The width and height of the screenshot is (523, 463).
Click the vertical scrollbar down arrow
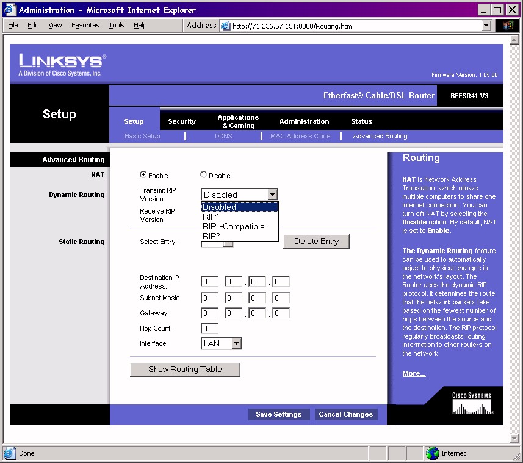(x=513, y=438)
